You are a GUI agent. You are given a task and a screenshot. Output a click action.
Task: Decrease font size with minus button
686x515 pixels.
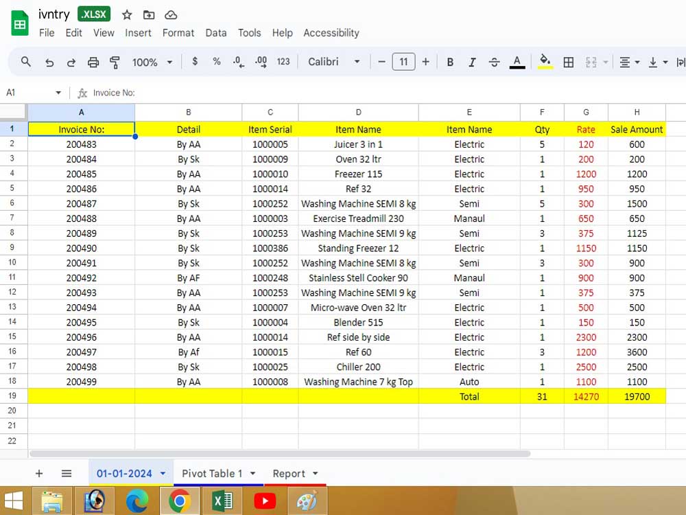(x=381, y=62)
